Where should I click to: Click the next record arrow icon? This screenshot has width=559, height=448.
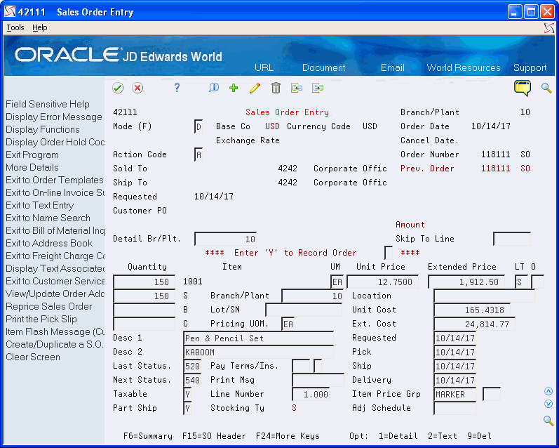(x=317, y=88)
